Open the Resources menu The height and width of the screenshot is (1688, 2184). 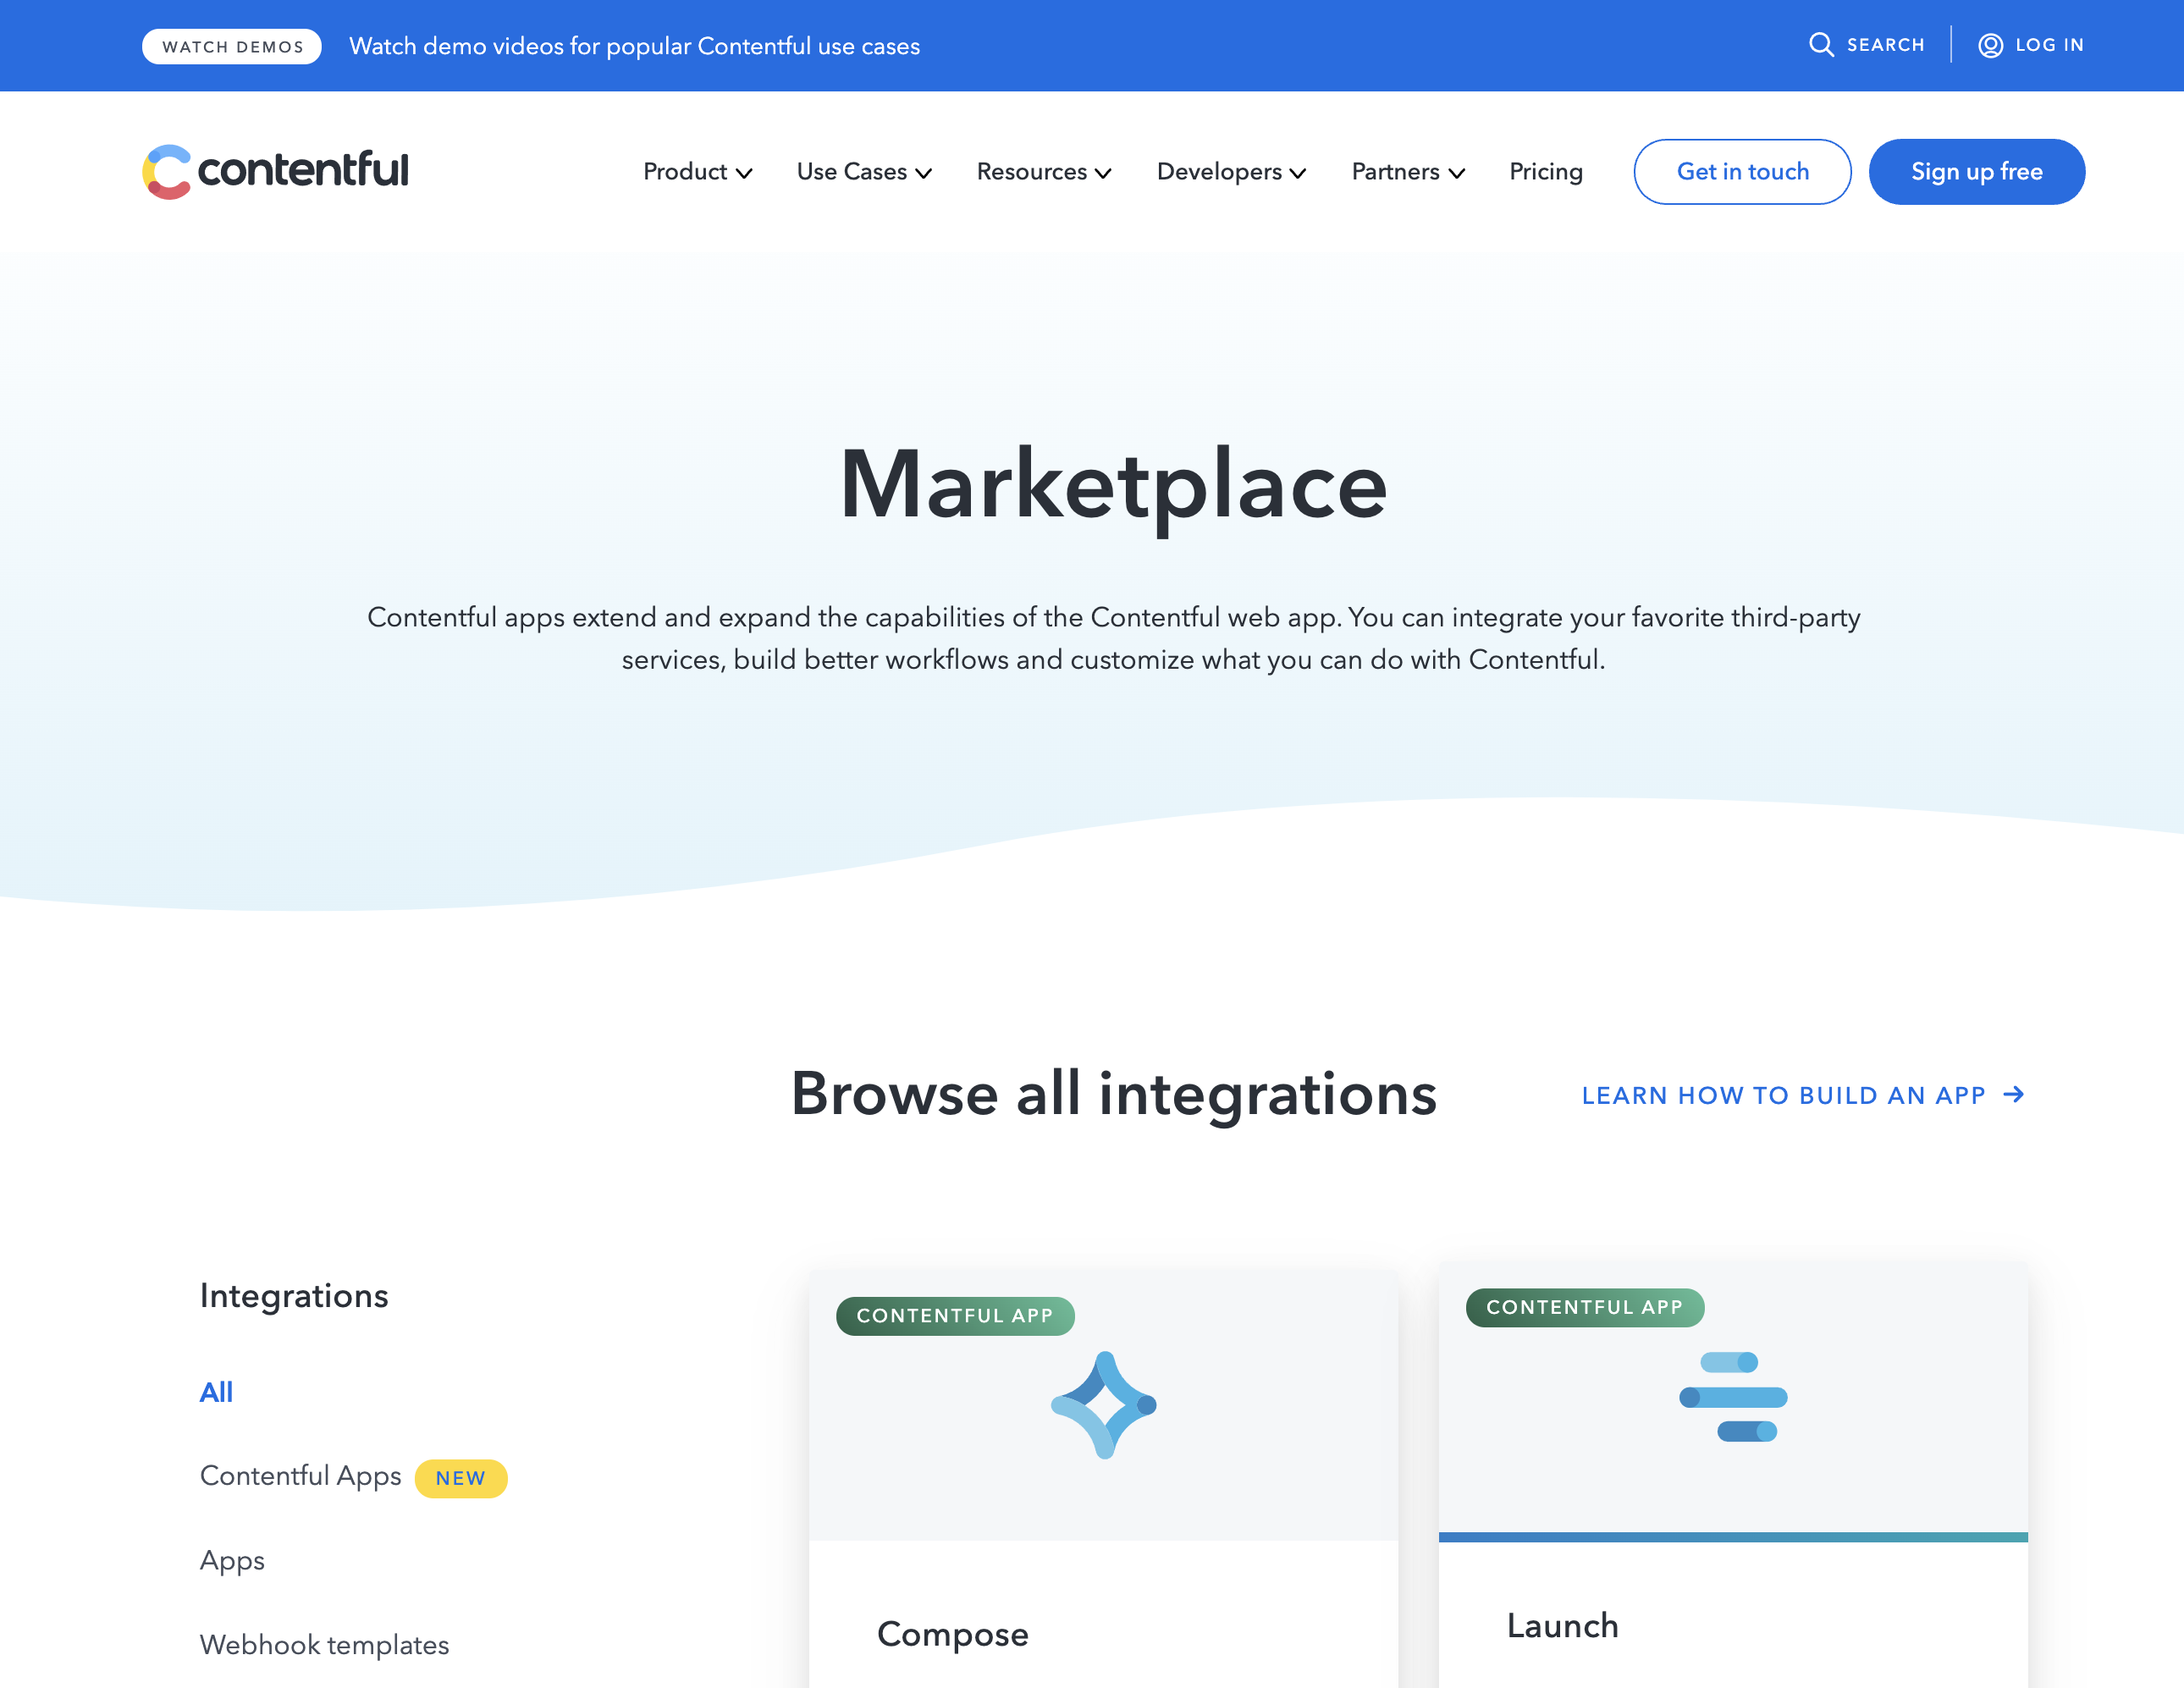pyautogui.click(x=1043, y=171)
